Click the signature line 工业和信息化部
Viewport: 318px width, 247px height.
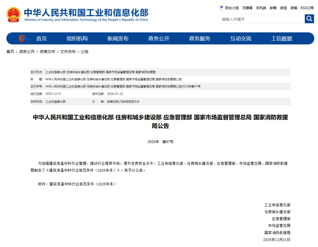(277, 205)
